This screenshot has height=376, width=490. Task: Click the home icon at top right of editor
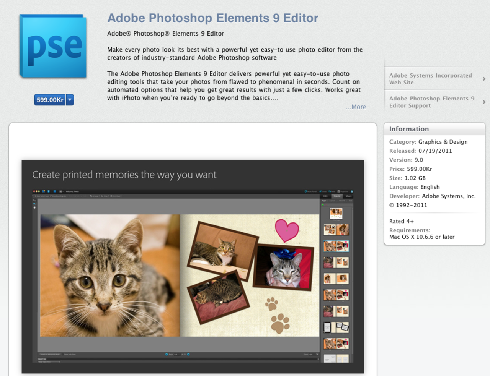[352, 191]
